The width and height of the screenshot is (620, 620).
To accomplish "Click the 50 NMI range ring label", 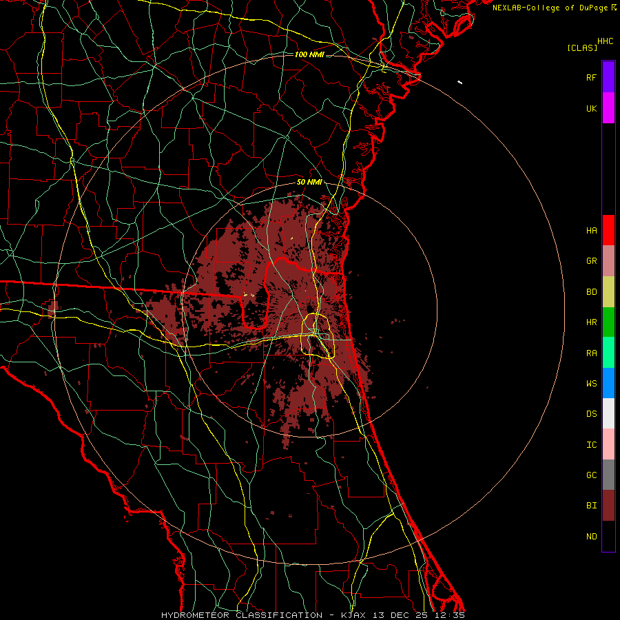I will point(309,183).
